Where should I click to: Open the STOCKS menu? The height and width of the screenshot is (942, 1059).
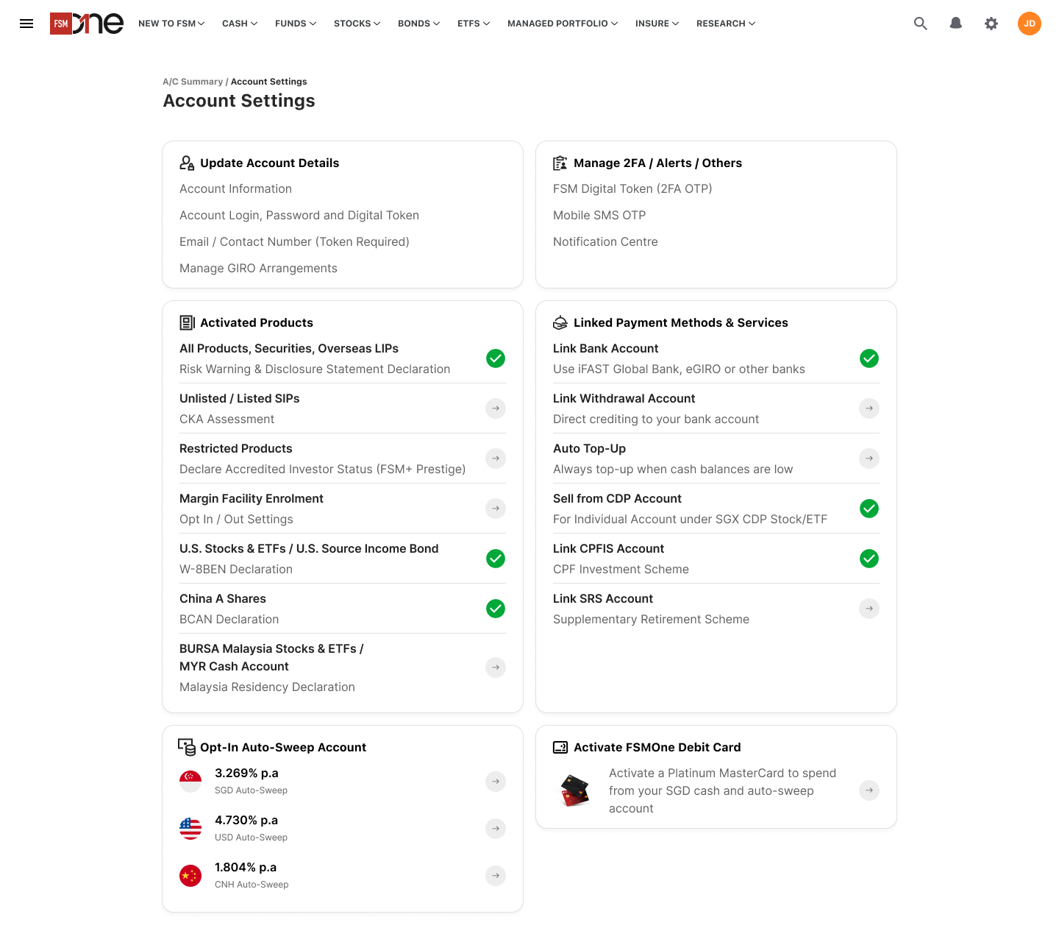tap(357, 24)
